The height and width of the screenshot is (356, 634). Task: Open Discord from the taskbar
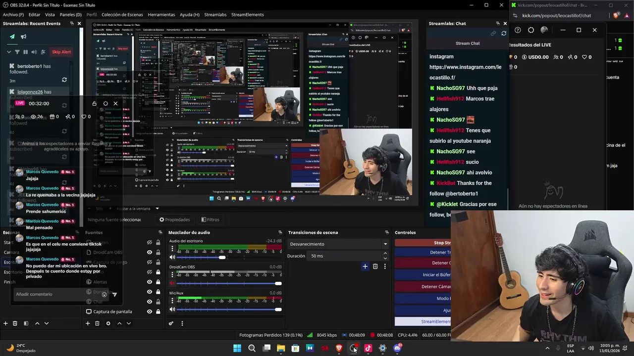[x=397, y=348]
